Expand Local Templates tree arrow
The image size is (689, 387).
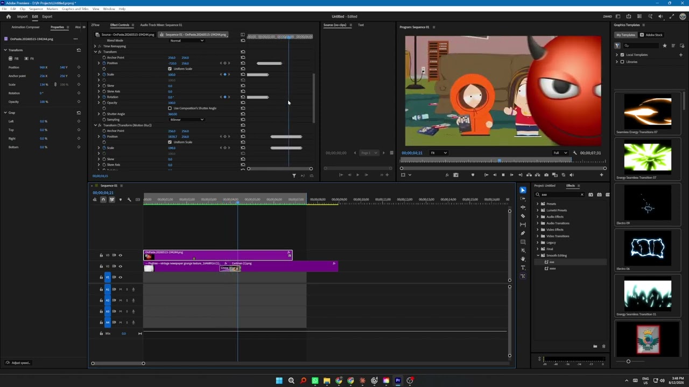coord(617,55)
